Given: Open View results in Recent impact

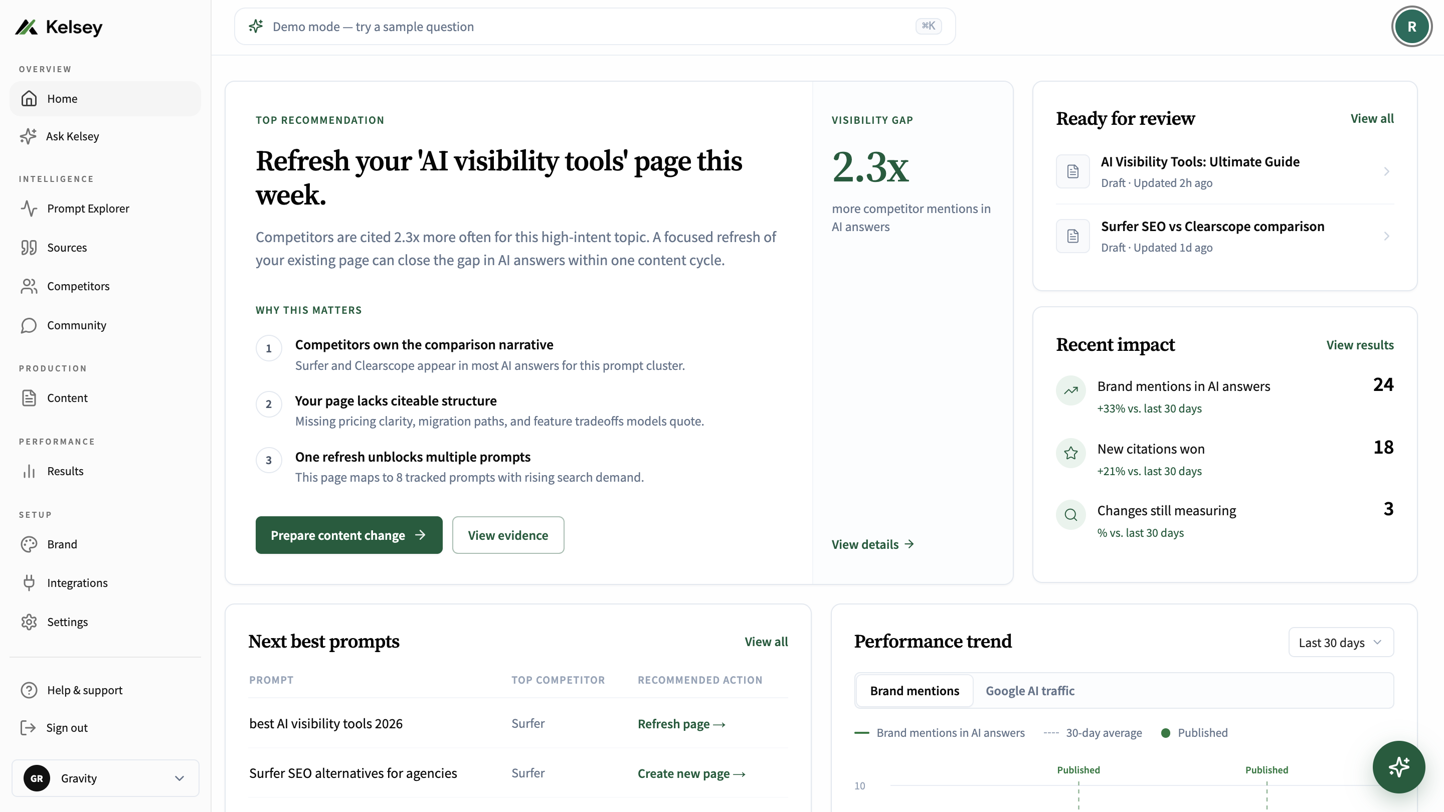Looking at the screenshot, I should pos(1360,345).
